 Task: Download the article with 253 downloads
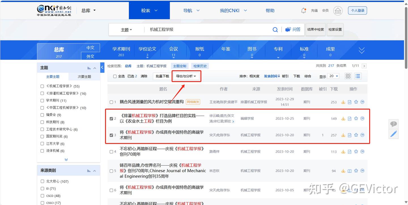click(343, 102)
